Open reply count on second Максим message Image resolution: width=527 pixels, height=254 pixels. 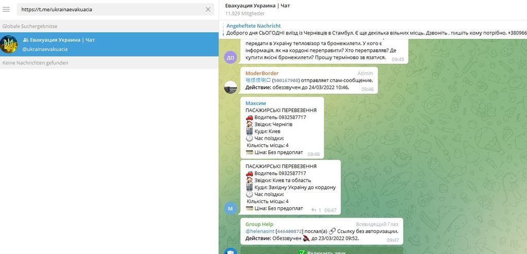pyautogui.click(x=317, y=210)
